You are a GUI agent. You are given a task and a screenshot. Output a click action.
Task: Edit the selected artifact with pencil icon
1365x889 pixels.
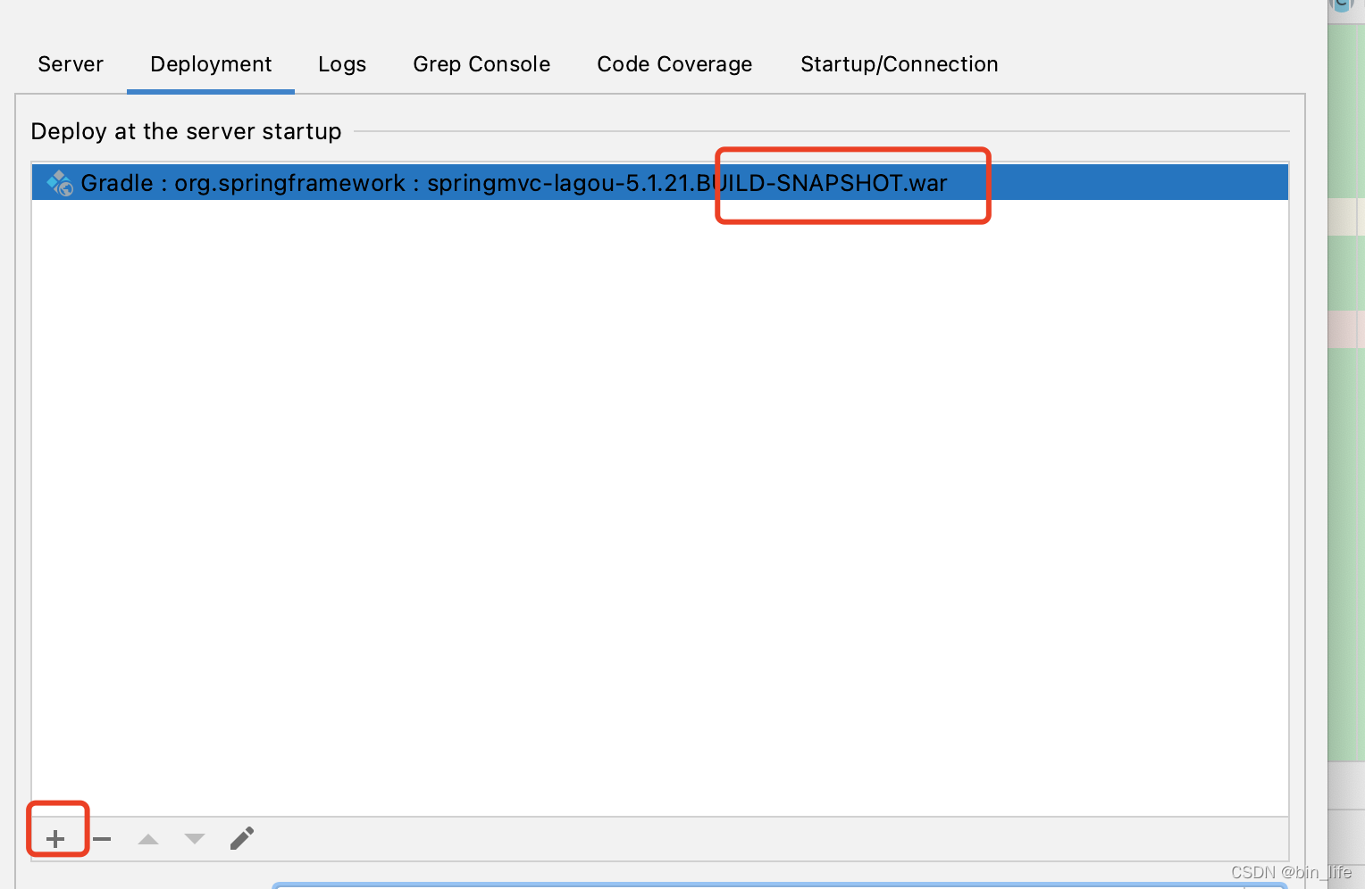242,838
